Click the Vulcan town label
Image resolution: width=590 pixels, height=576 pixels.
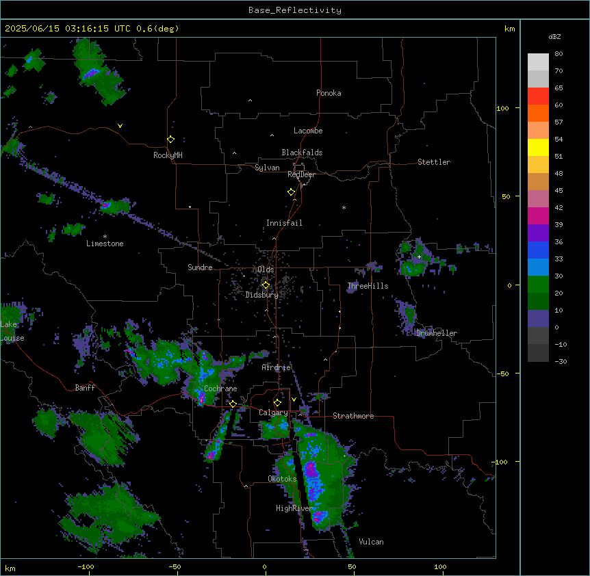point(371,542)
